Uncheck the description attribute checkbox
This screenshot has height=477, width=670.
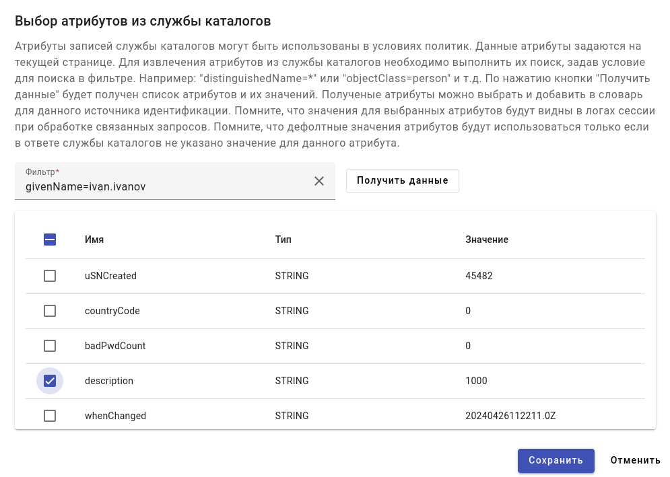[x=50, y=381]
